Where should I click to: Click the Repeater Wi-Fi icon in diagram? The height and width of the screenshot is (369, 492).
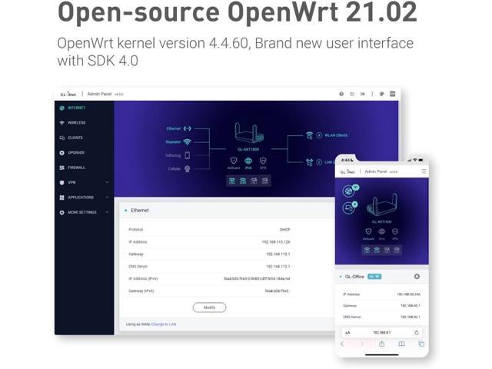pyautogui.click(x=188, y=141)
